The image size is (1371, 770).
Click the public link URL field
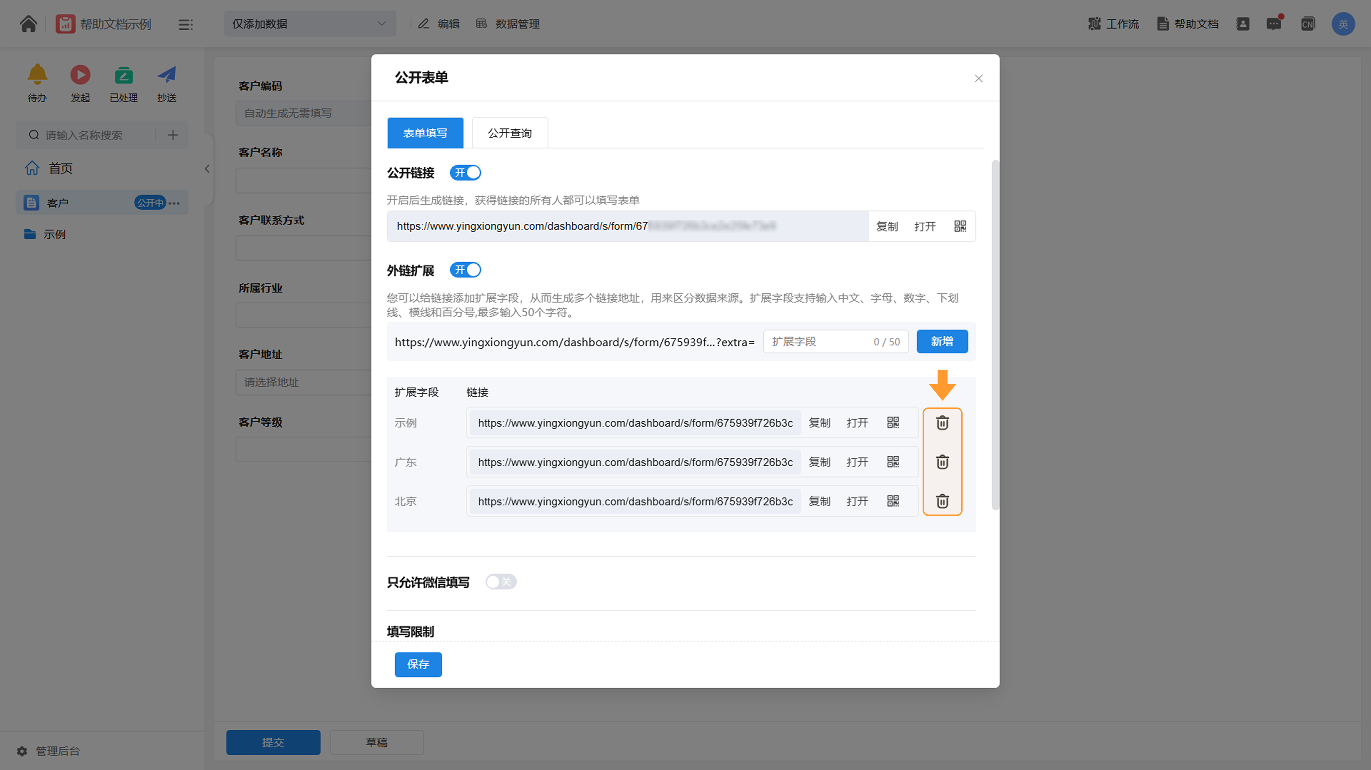pos(628,227)
